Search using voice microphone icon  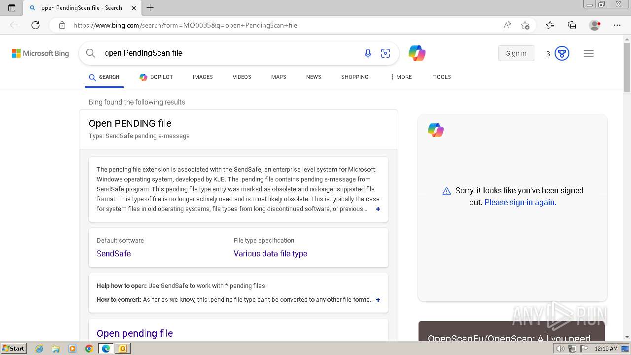(x=368, y=53)
